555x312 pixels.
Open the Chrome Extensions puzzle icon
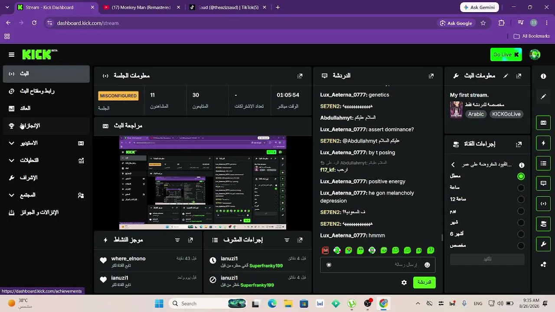pos(502,23)
